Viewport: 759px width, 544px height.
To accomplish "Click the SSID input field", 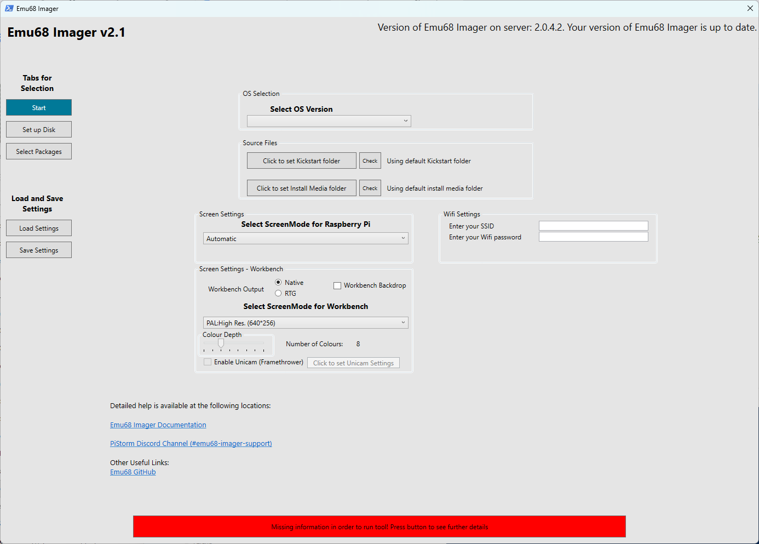I will (x=593, y=225).
